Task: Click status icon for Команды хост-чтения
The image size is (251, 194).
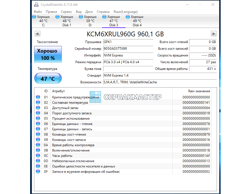Action: (38, 134)
